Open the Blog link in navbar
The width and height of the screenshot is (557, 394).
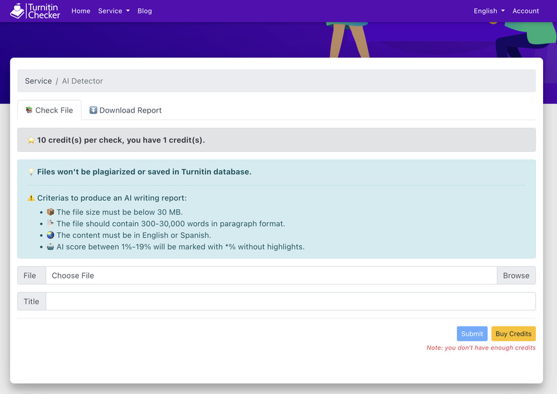click(145, 11)
